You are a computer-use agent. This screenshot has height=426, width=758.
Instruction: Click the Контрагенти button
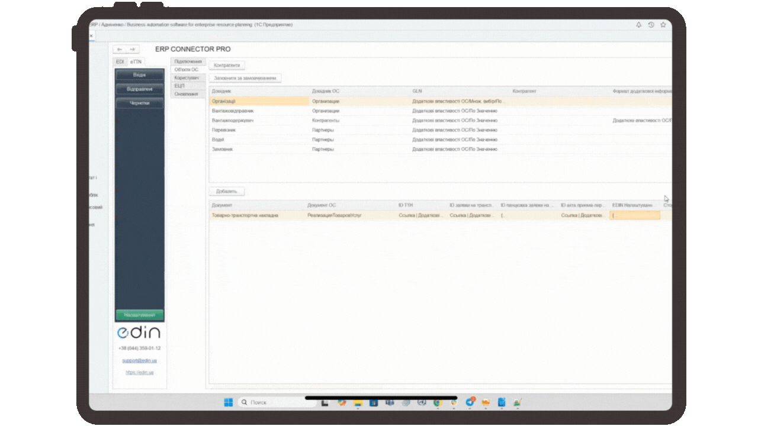coord(227,65)
